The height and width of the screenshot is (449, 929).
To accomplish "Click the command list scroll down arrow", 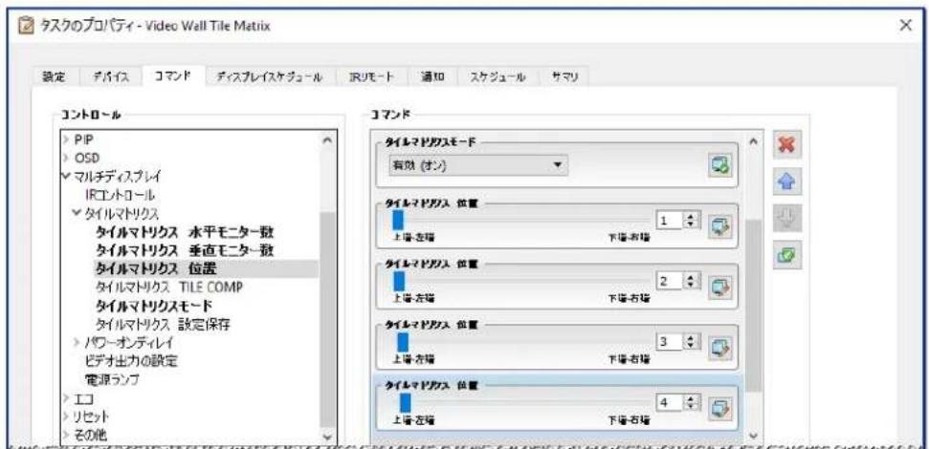I will coord(752,436).
